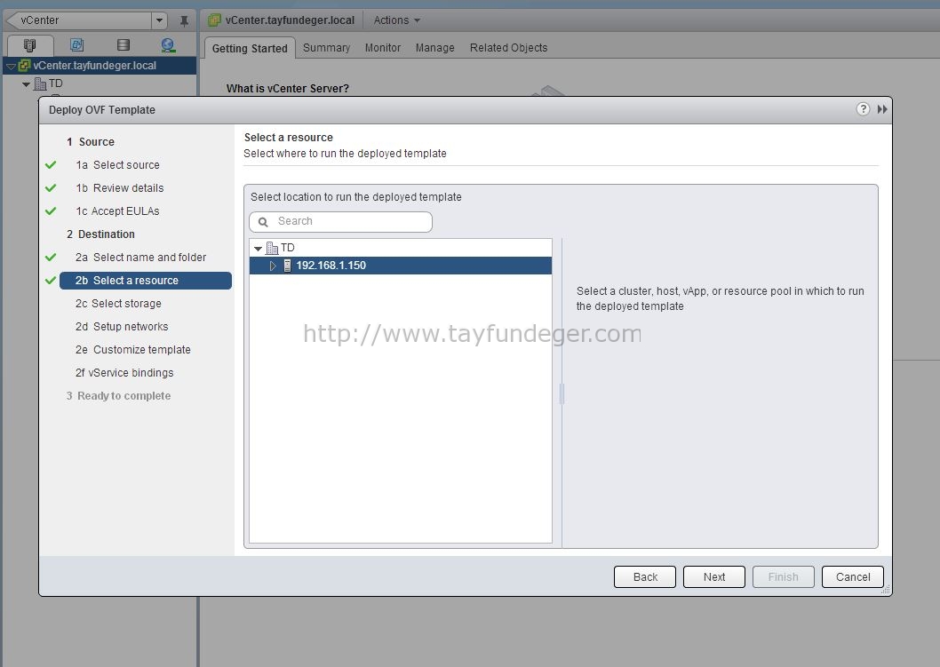Open the VMs and Templates inventory tab icon
Screen dimensions: 940x667
pos(76,45)
